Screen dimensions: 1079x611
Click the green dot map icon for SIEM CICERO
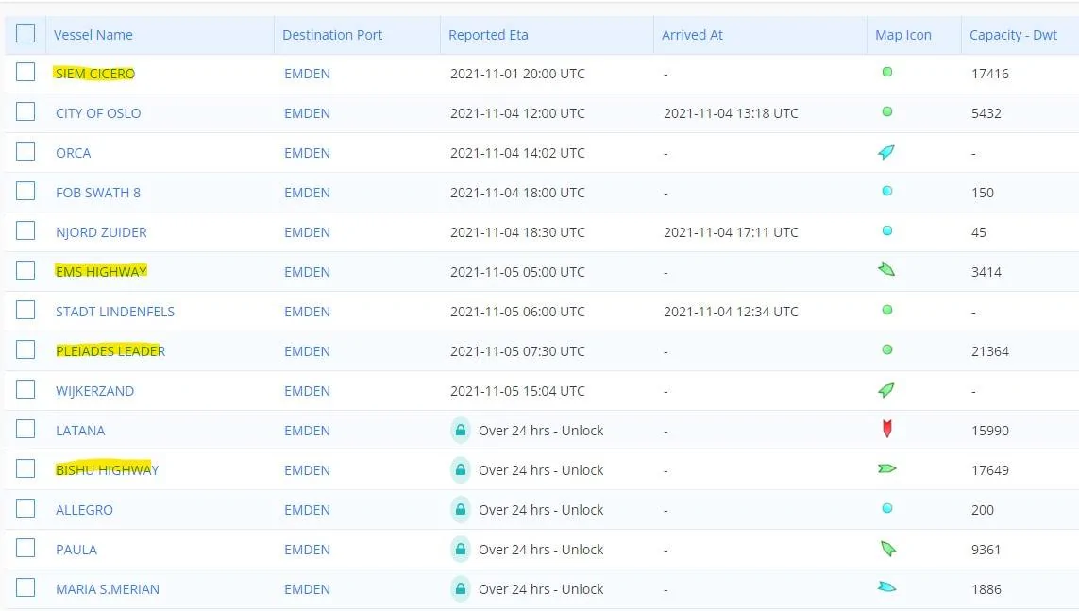pos(887,72)
